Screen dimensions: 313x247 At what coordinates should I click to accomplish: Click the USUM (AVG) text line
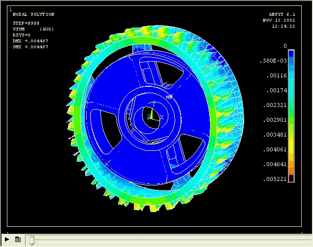click(x=33, y=29)
